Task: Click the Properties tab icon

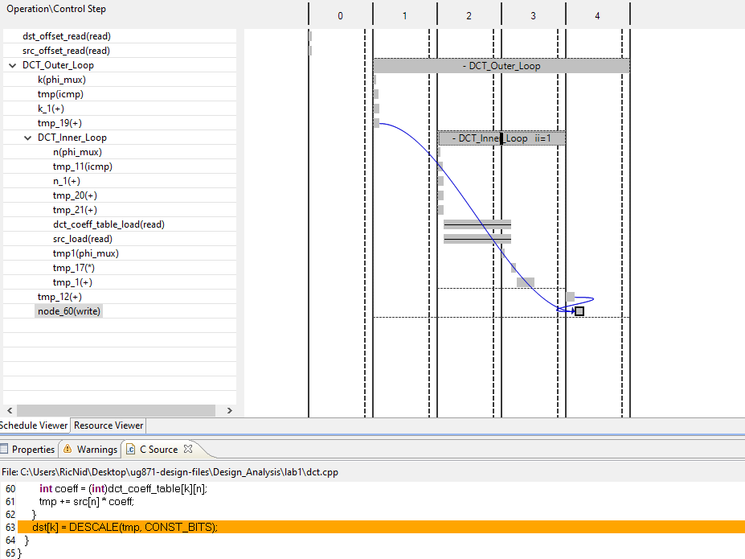Action: [x=4, y=449]
